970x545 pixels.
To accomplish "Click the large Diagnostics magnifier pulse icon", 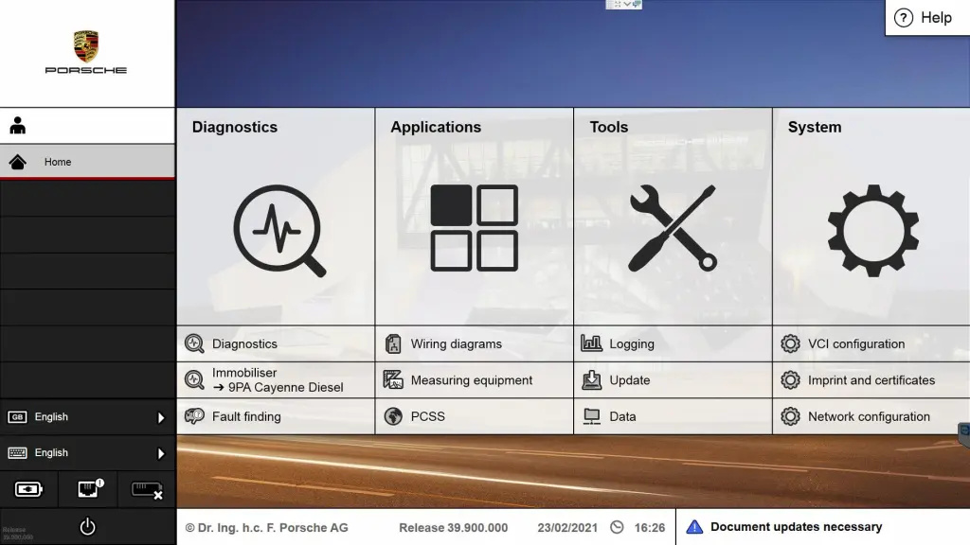I will coord(279,231).
